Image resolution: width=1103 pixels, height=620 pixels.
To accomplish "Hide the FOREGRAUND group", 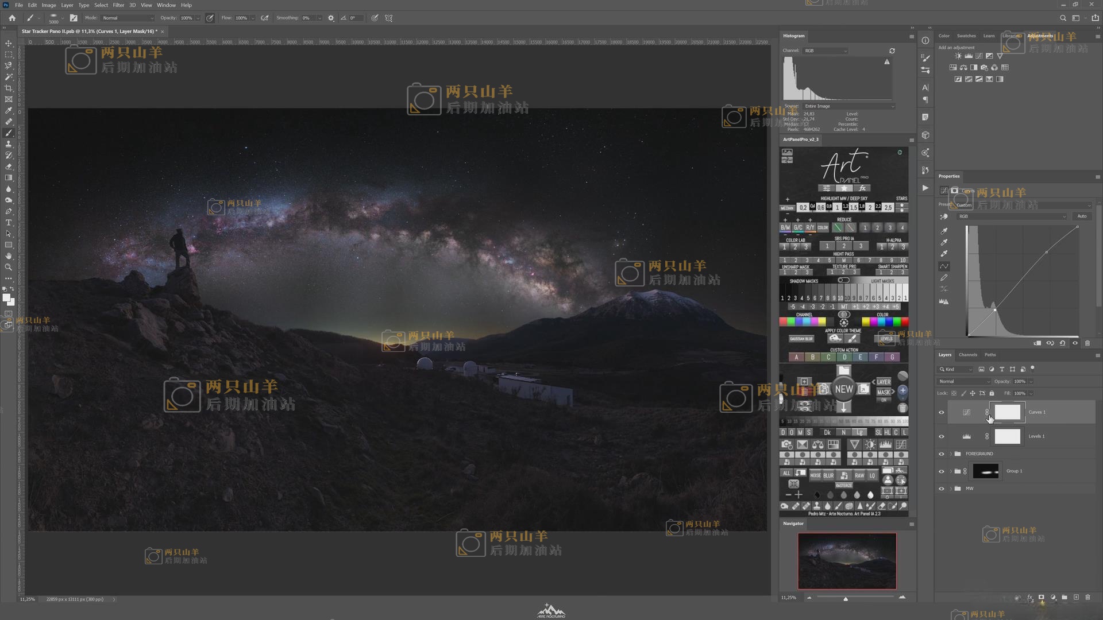I will coord(941,454).
